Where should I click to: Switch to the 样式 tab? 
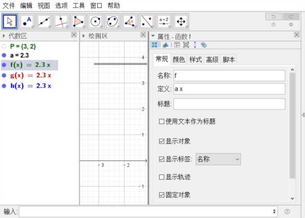point(196,59)
